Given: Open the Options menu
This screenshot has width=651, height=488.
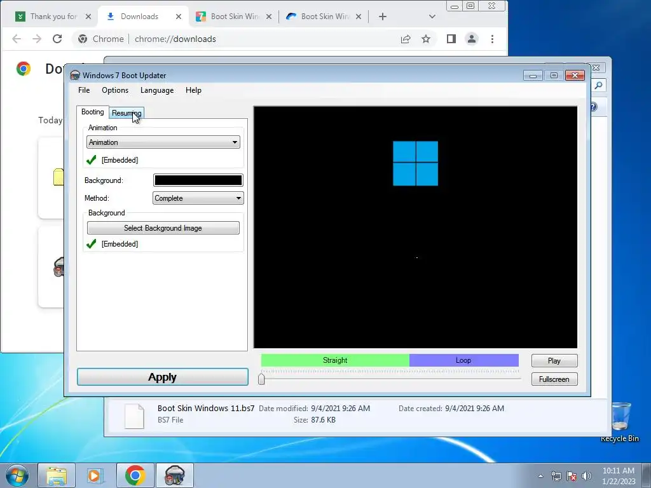Looking at the screenshot, I should [115, 90].
